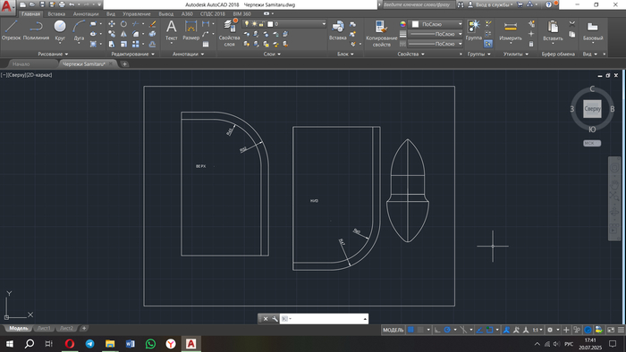Image resolution: width=626 pixels, height=352 pixels.
Task: Click the Save icon in quick access toolbar
Action: click(x=42, y=4)
